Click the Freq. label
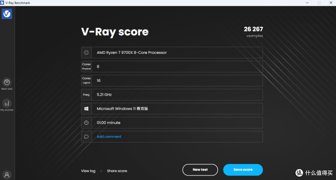Viewport: 336px width, 180px height. [x=86, y=95]
